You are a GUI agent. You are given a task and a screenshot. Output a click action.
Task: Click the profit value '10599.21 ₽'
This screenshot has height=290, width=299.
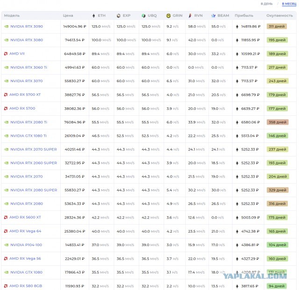250,54
